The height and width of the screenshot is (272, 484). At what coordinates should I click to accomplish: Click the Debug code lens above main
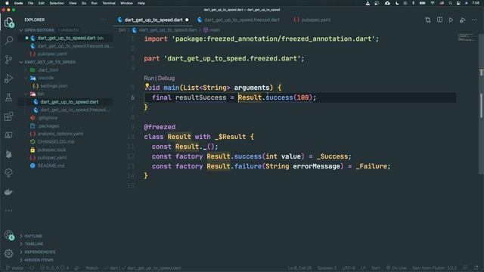(166, 79)
